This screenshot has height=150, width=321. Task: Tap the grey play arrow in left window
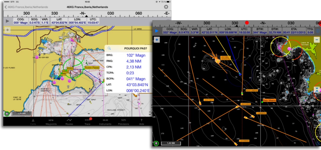[x=8, y=21]
